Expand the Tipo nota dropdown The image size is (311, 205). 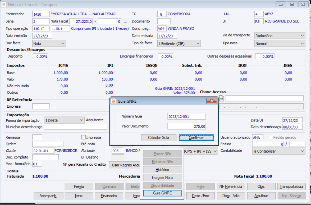[280, 44]
